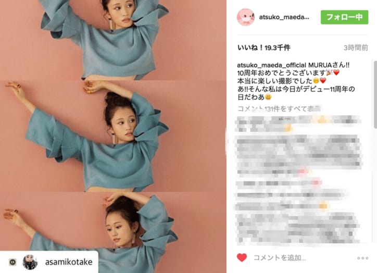Click the bottom photo of the collage
The width and height of the screenshot is (377, 273).
point(113,232)
